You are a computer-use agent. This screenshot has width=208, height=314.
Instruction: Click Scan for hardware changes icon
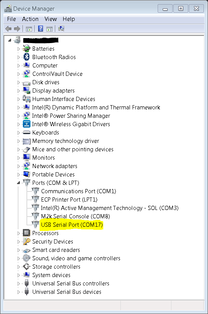(x=61, y=29)
